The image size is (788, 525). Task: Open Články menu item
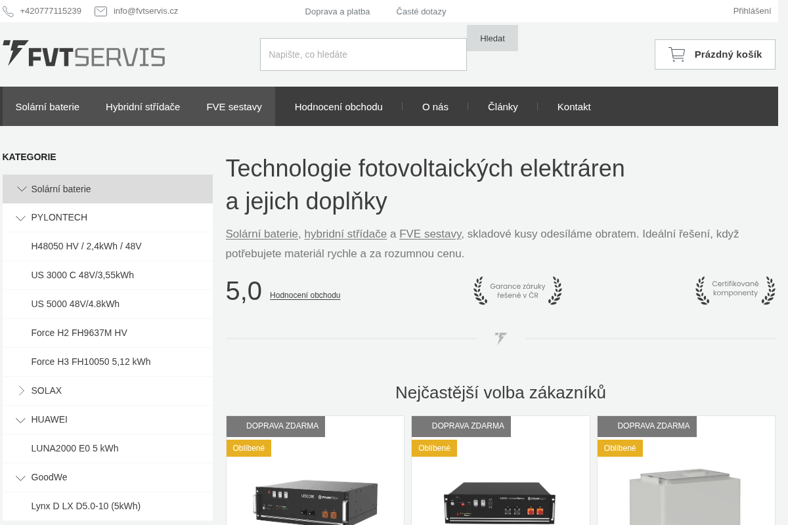click(503, 106)
